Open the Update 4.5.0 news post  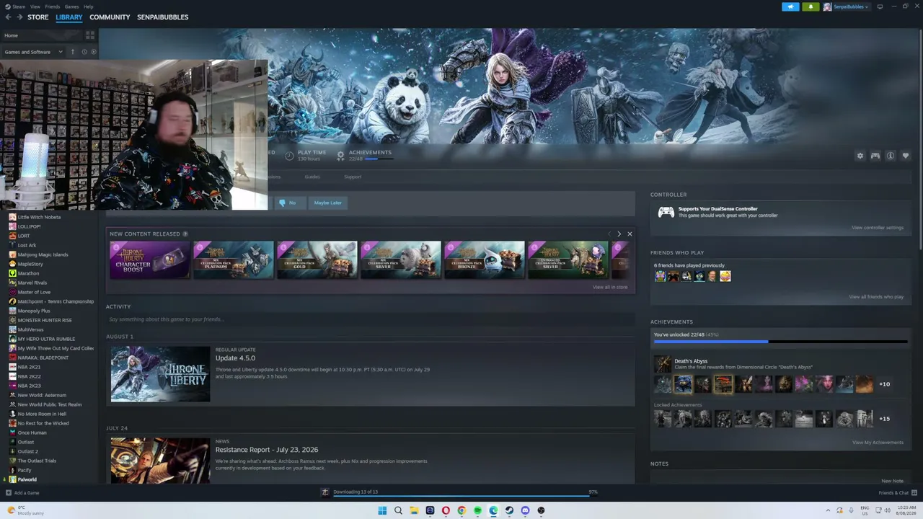click(235, 358)
